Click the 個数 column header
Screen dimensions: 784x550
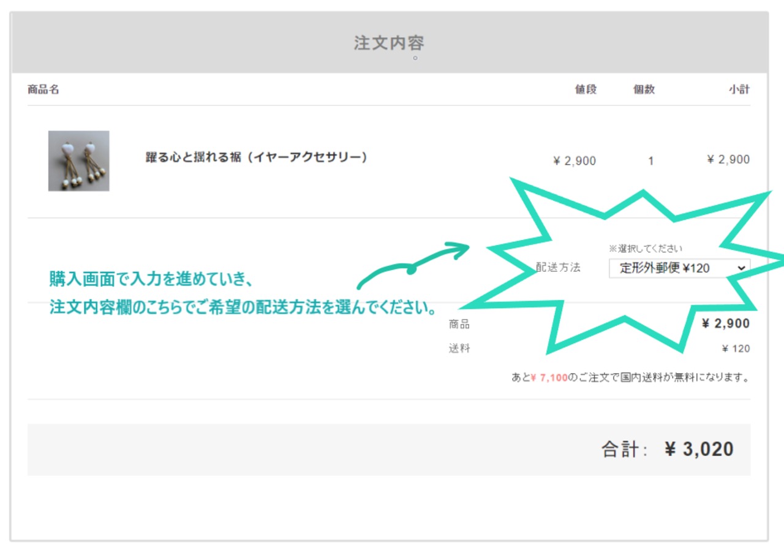click(644, 89)
